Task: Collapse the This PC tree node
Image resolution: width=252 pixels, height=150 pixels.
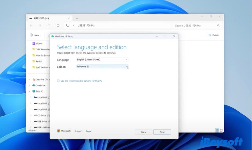Action: [x=29, y=91]
